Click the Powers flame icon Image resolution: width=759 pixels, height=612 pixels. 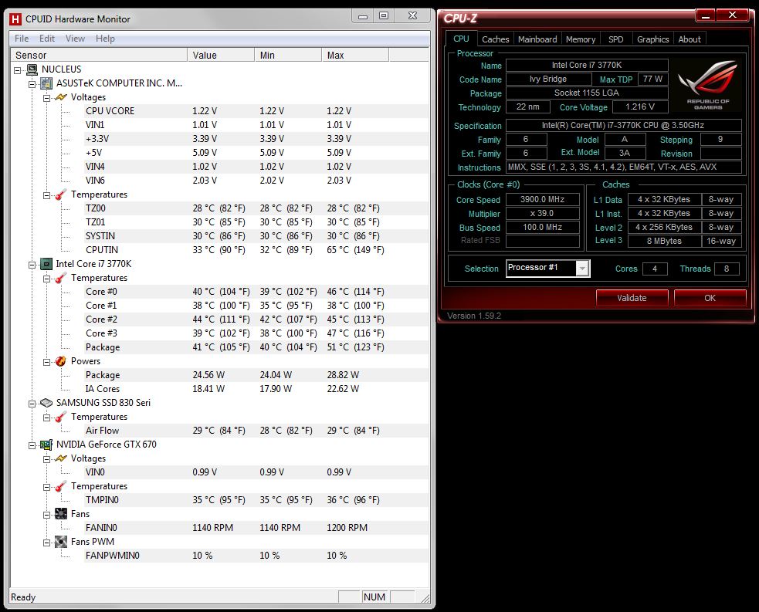[x=61, y=361]
